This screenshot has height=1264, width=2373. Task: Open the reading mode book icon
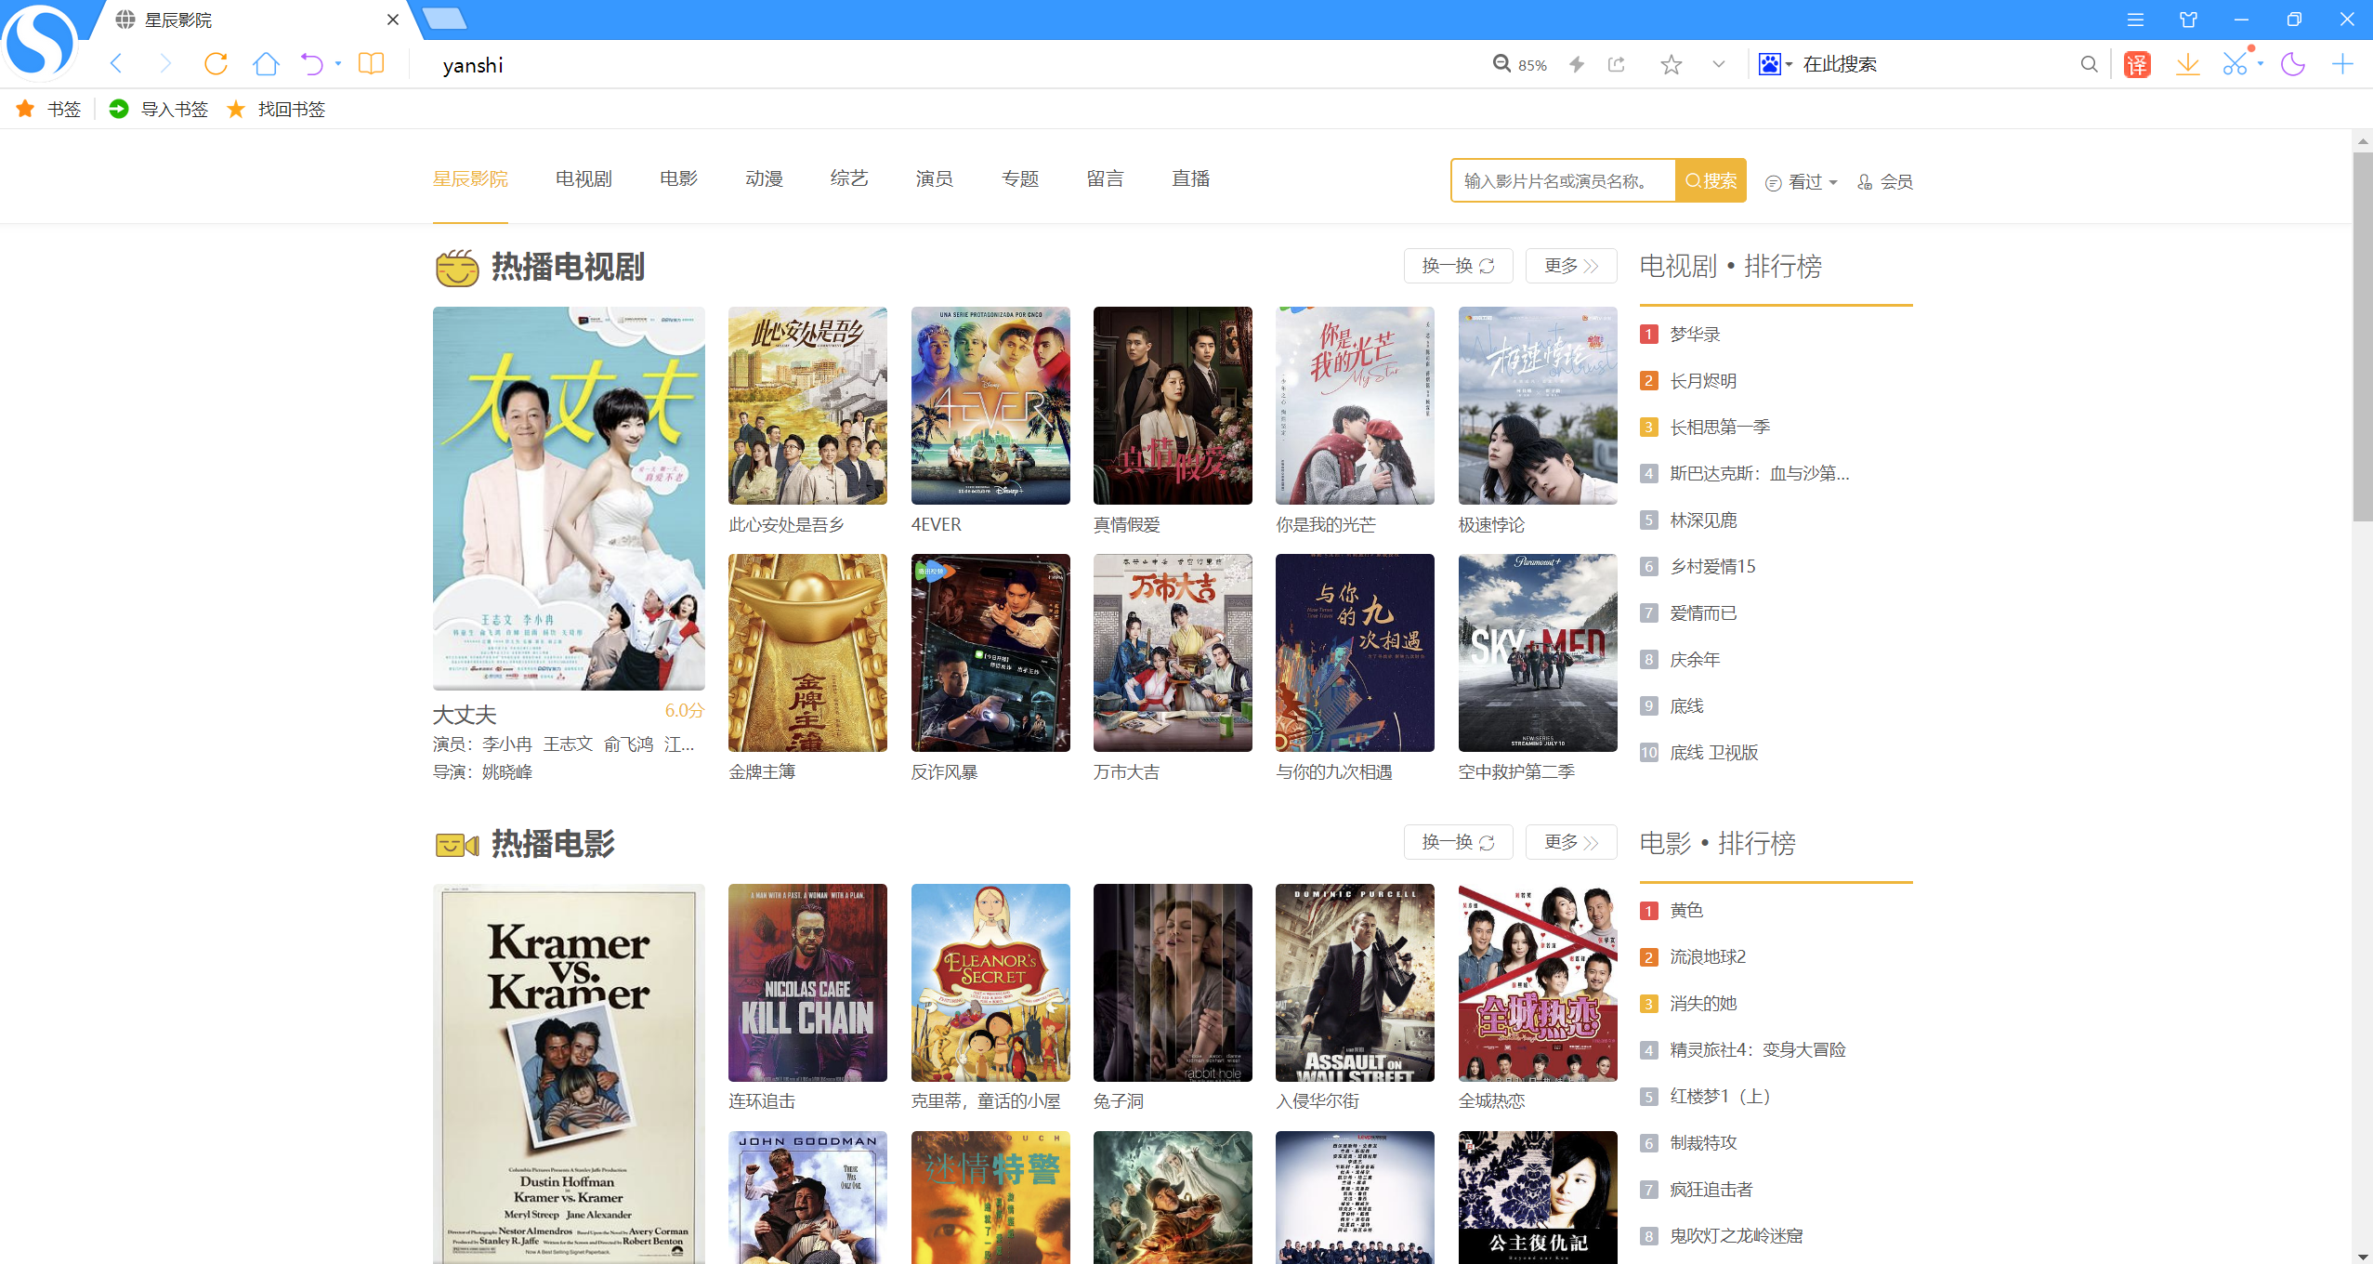371,64
